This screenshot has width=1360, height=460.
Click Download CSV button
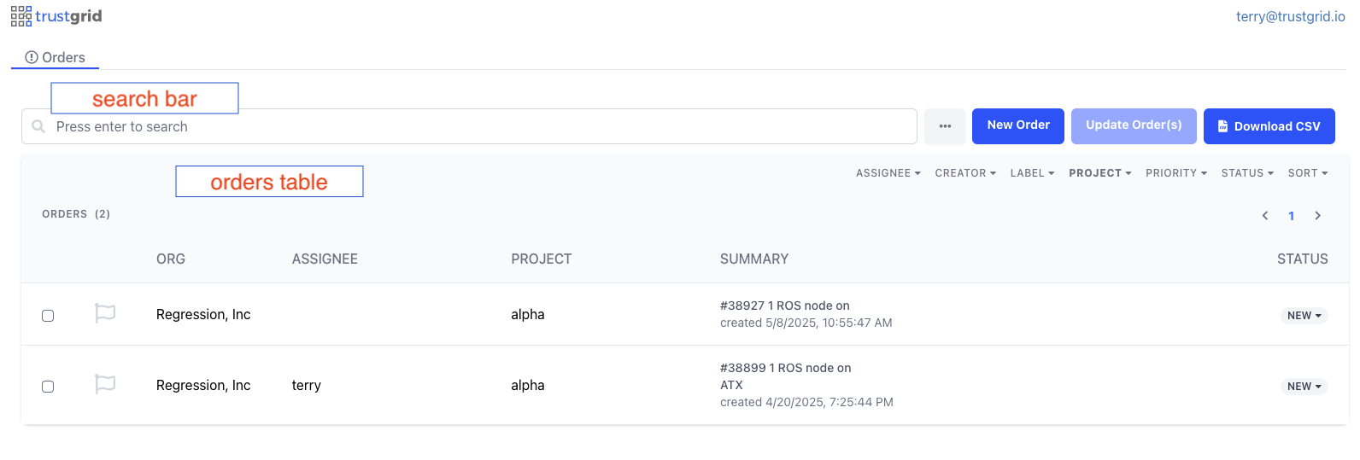[1269, 126]
